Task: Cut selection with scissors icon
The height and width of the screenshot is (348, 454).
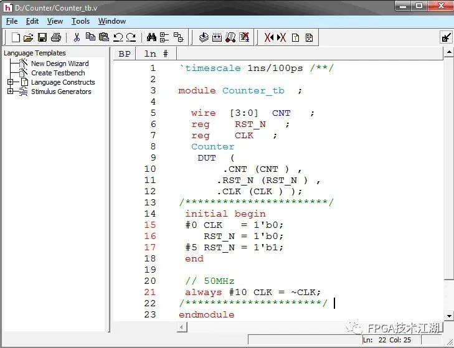Action: [x=77, y=37]
